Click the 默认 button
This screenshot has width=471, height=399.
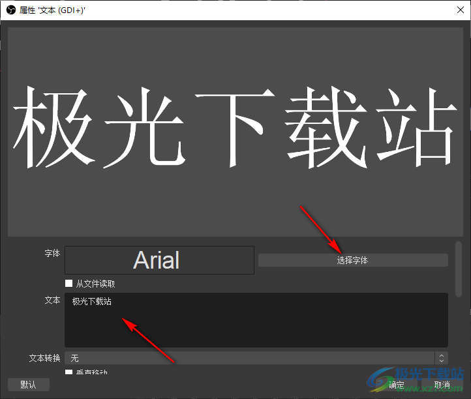point(29,385)
